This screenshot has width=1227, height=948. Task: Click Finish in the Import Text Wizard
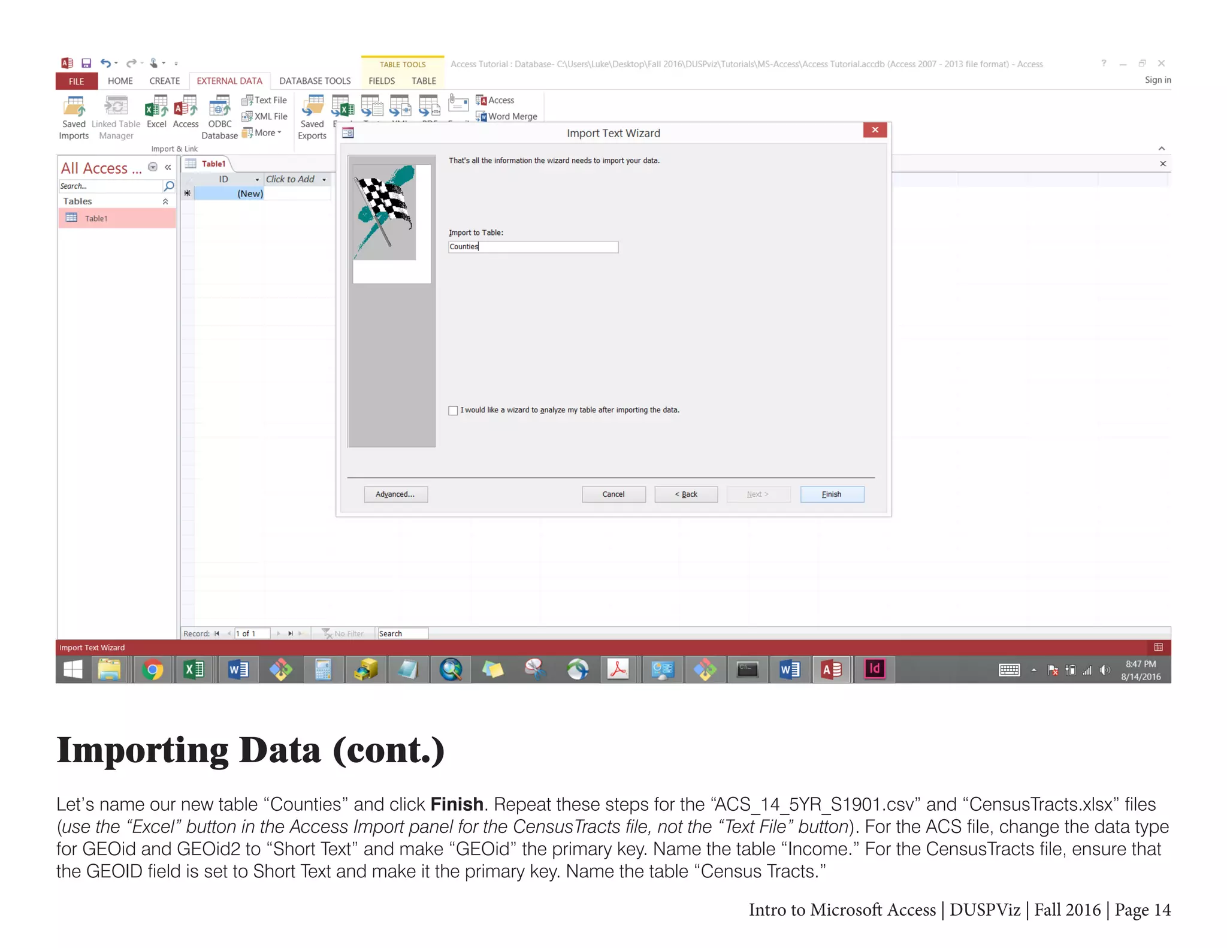pos(832,494)
